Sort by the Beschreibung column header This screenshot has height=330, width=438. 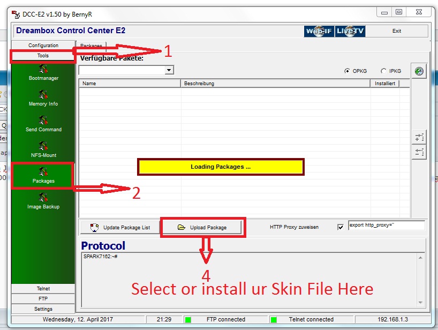point(275,83)
